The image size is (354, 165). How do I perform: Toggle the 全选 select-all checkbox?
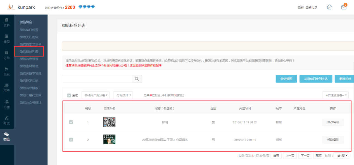pyautogui.click(x=69, y=95)
